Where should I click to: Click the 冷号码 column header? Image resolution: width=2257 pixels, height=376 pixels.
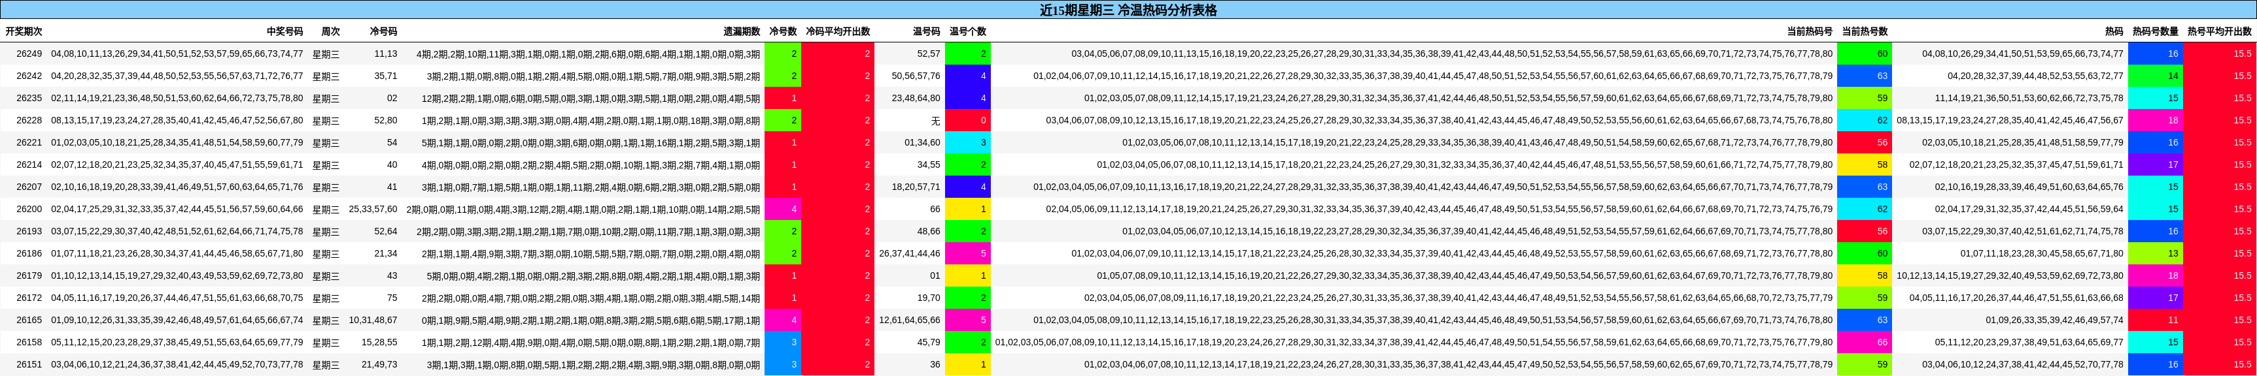(x=383, y=31)
